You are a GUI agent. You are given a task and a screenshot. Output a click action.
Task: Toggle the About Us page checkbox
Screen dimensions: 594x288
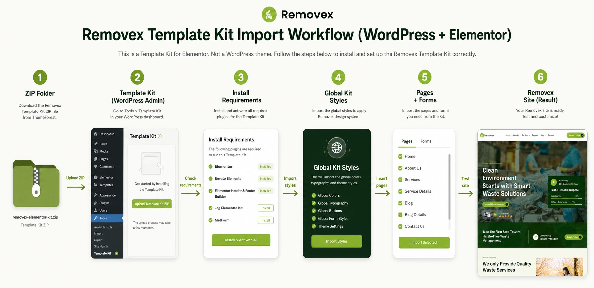point(400,168)
